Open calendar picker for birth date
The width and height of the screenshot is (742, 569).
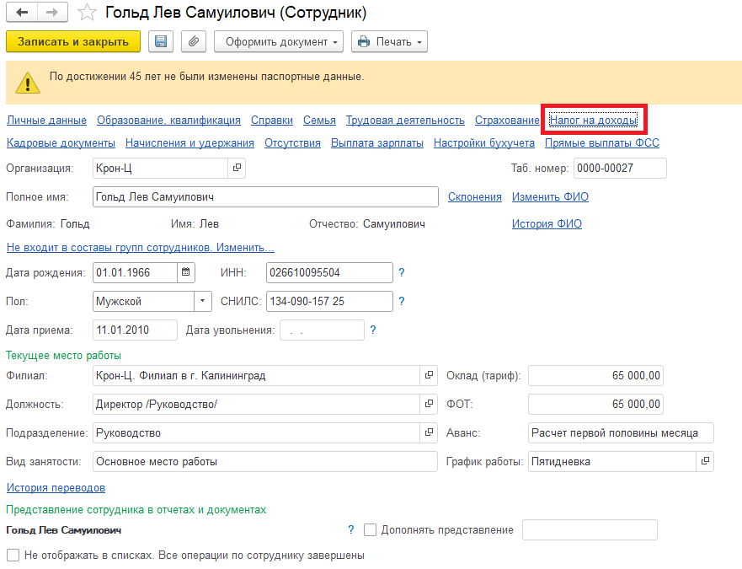(186, 272)
